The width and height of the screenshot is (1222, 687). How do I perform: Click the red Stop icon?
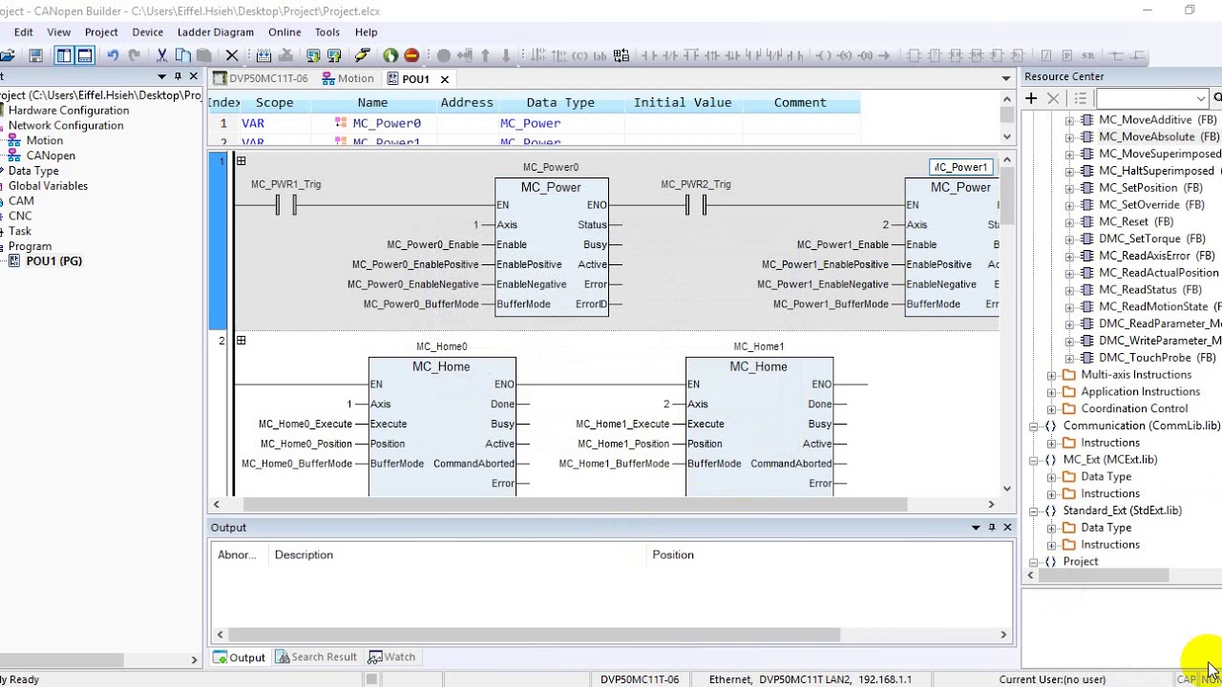click(411, 55)
